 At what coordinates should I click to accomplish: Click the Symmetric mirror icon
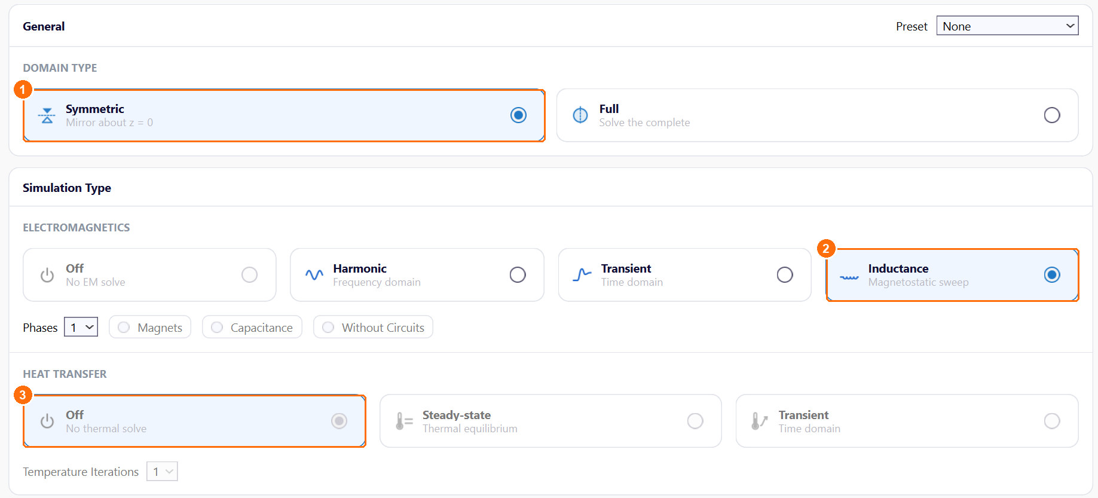click(x=47, y=115)
